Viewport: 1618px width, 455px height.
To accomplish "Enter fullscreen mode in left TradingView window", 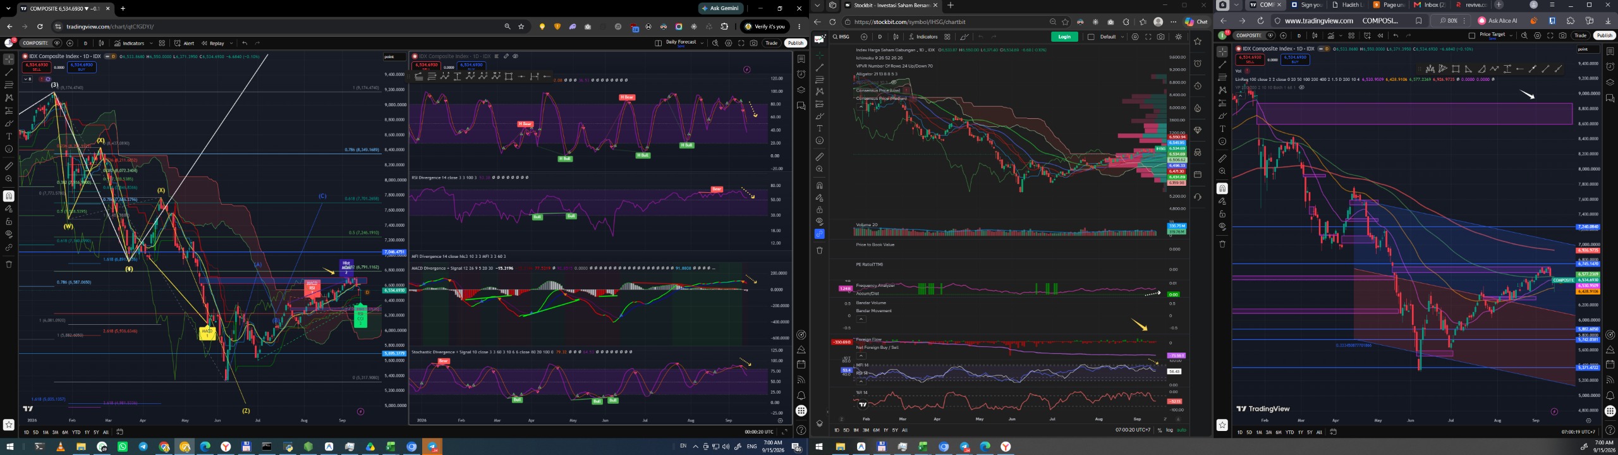I will (741, 44).
